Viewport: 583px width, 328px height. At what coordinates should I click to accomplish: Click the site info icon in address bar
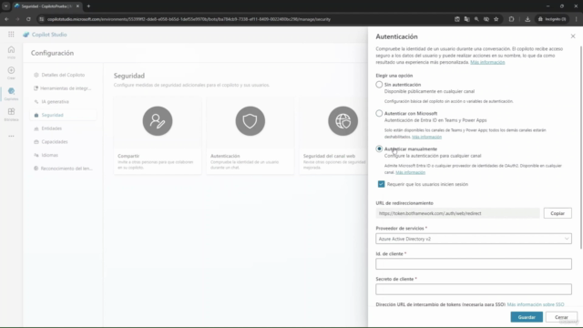42,19
